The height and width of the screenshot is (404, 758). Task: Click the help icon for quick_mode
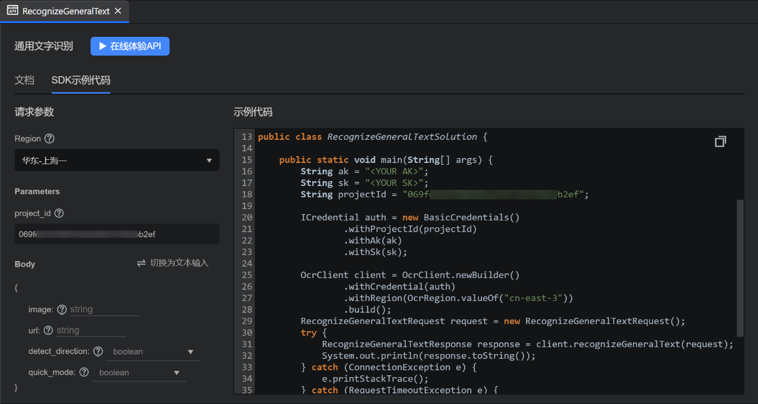pyautogui.click(x=84, y=373)
